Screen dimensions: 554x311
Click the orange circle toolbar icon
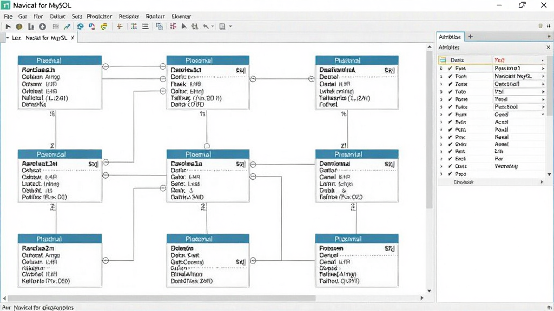19,26
